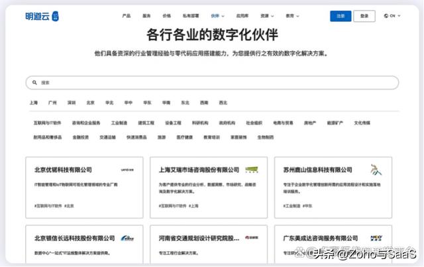Select the 华北 region filter
The width and height of the screenshot is (424, 267).
coord(109,103)
